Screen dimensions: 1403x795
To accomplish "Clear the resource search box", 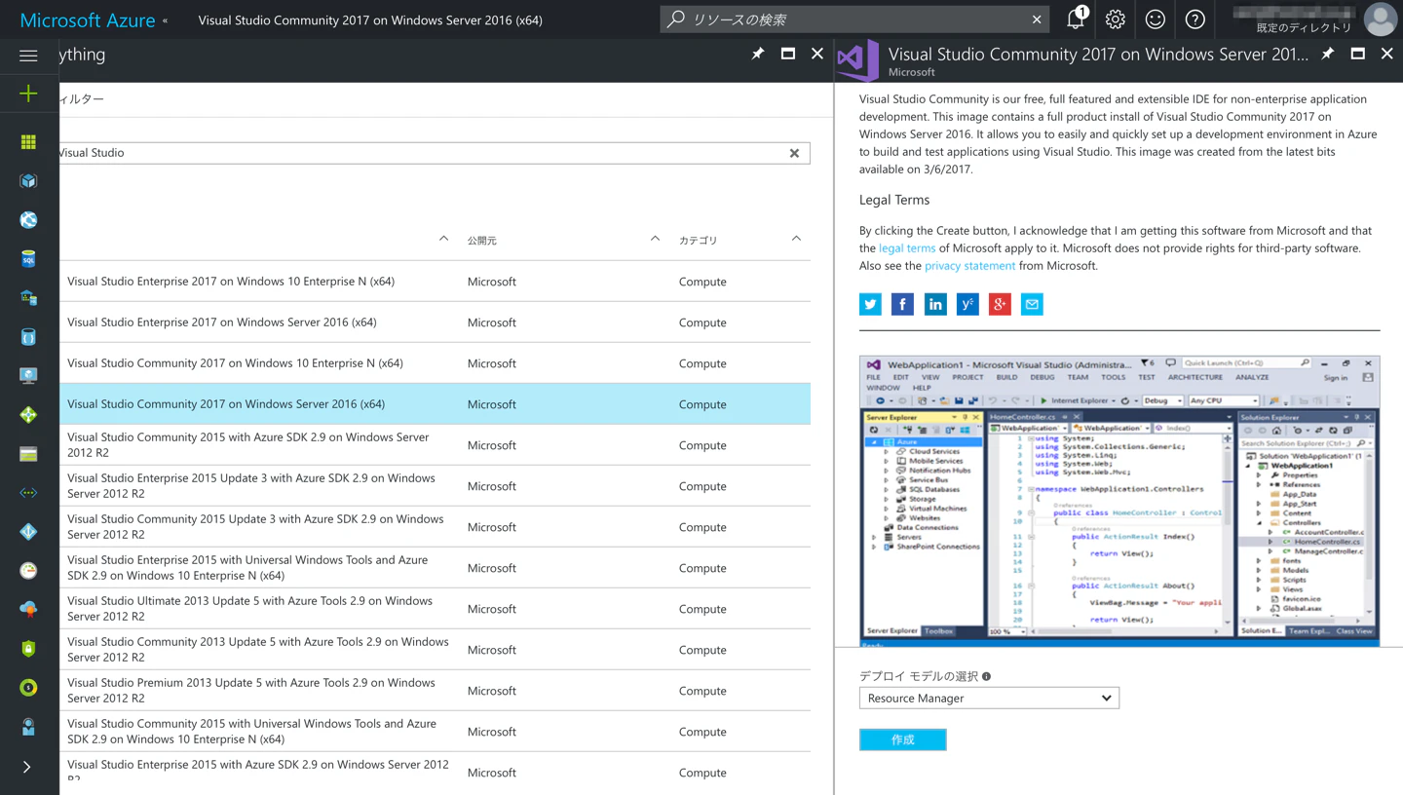I will coord(1037,19).
